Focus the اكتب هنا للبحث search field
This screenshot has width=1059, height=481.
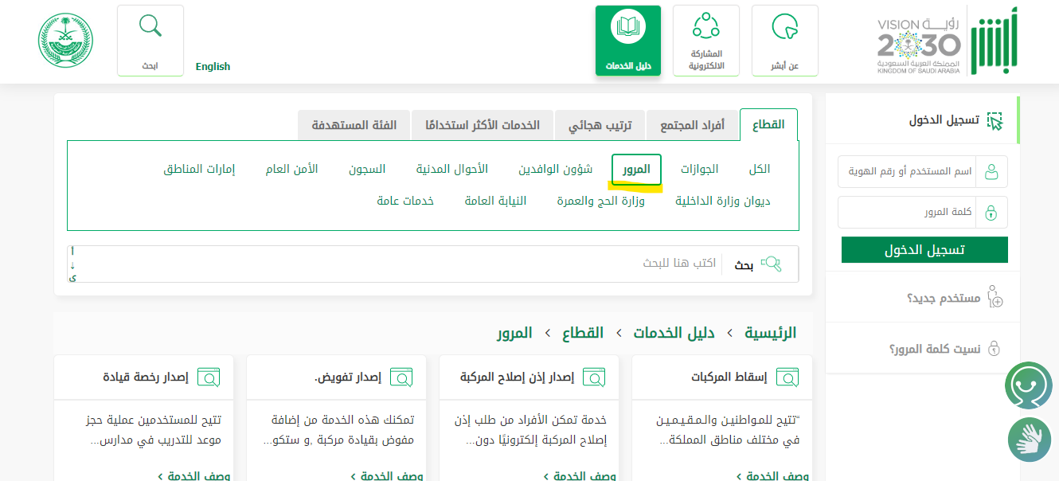pos(398,264)
